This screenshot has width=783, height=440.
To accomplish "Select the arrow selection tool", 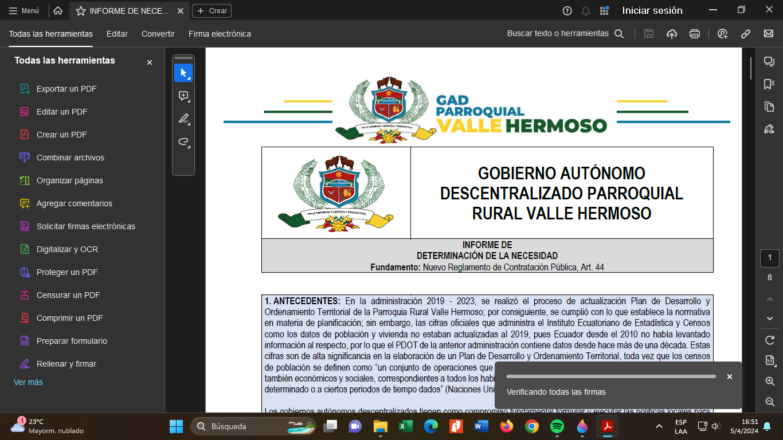I will [x=183, y=73].
